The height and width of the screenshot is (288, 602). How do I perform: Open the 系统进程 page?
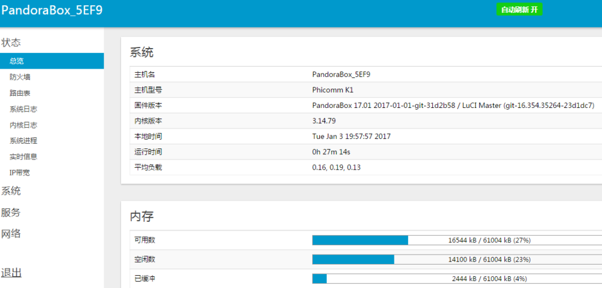[x=23, y=141]
